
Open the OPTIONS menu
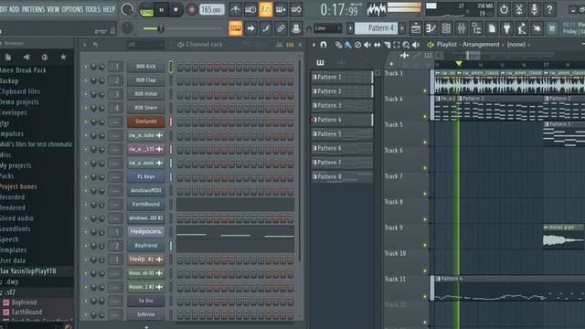(72, 9)
